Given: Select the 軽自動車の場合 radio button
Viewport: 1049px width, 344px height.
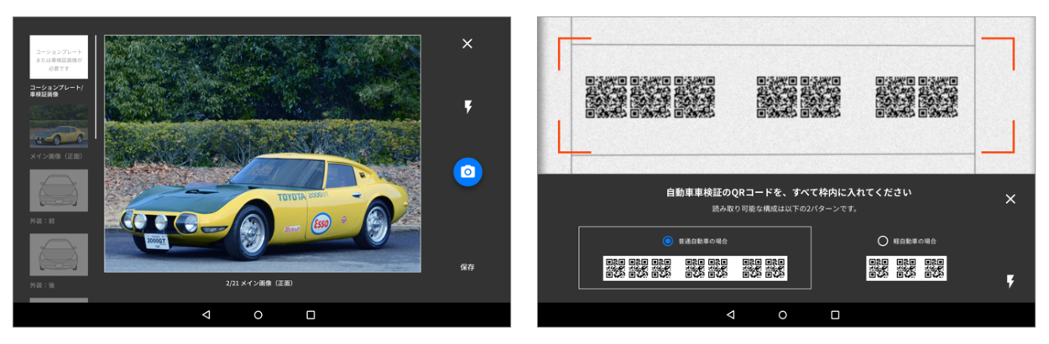Looking at the screenshot, I should [x=882, y=241].
